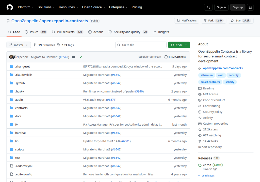260x182 pixels.
Task: Expand the Enterprise menu
Action: click(x=118, y=7)
